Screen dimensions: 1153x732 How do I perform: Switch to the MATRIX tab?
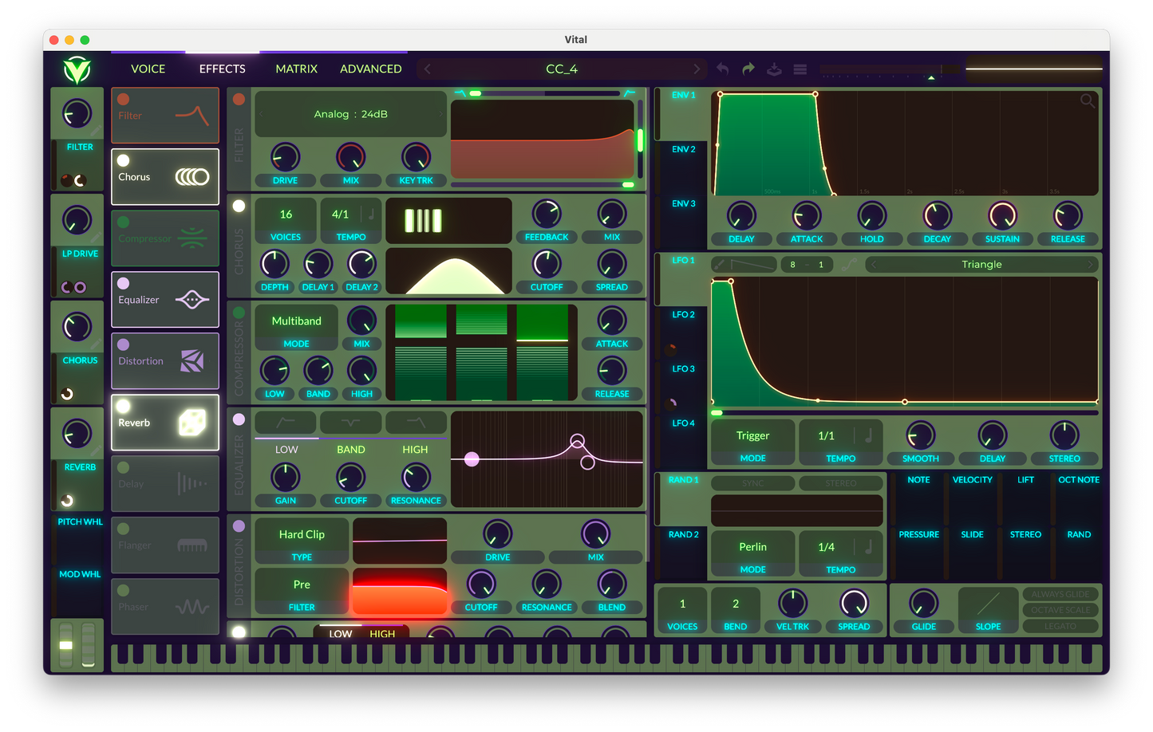(x=296, y=69)
